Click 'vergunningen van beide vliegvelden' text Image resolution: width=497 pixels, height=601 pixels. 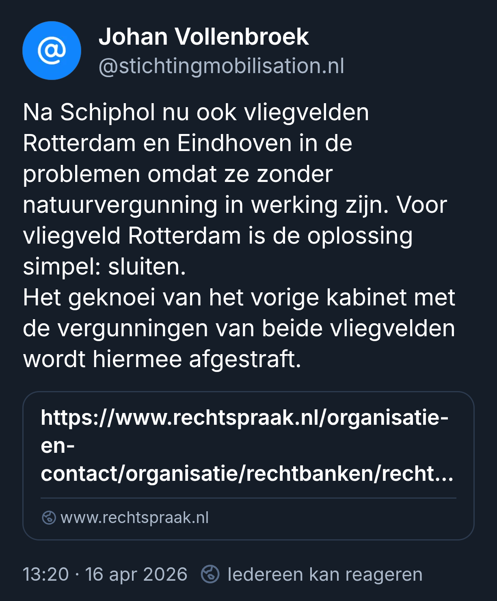[x=256, y=329]
